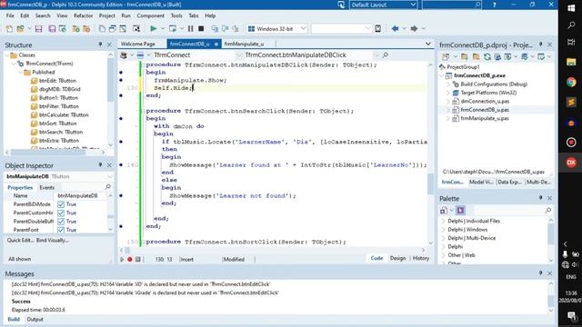Click the Help question mark in title bar
582x327 pixels.
point(494,5)
